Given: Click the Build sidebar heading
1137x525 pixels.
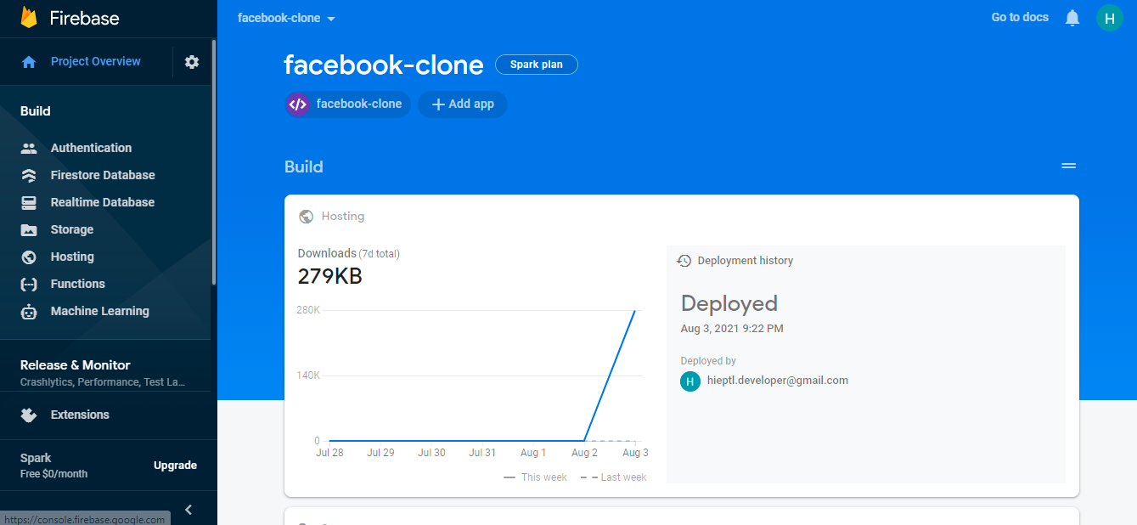Looking at the screenshot, I should [36, 111].
